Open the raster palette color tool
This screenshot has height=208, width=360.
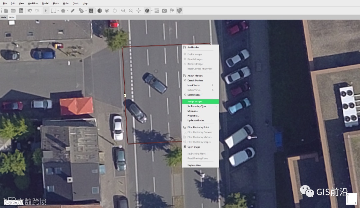pos(107,11)
